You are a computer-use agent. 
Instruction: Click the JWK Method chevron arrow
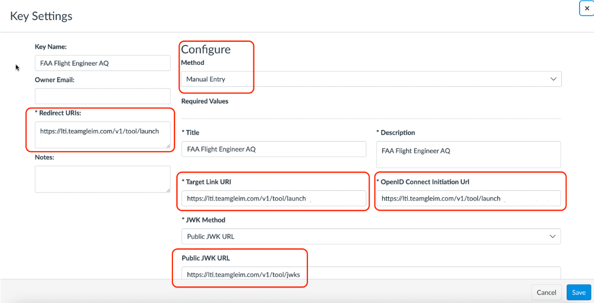[x=553, y=237]
